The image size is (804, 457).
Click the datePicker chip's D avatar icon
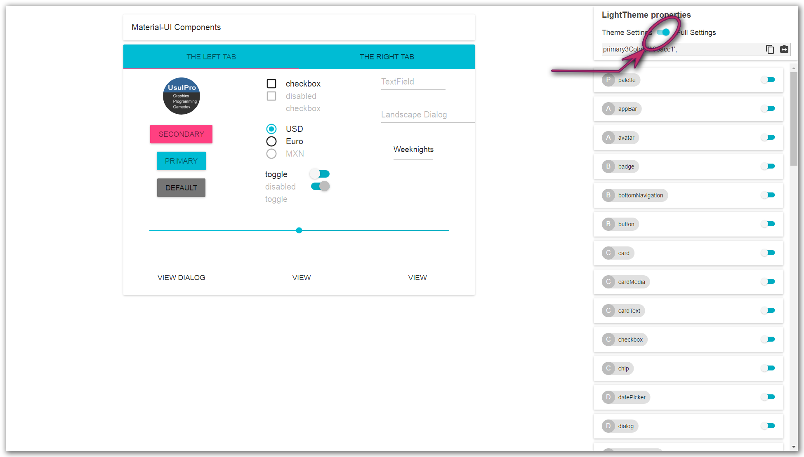[608, 397]
